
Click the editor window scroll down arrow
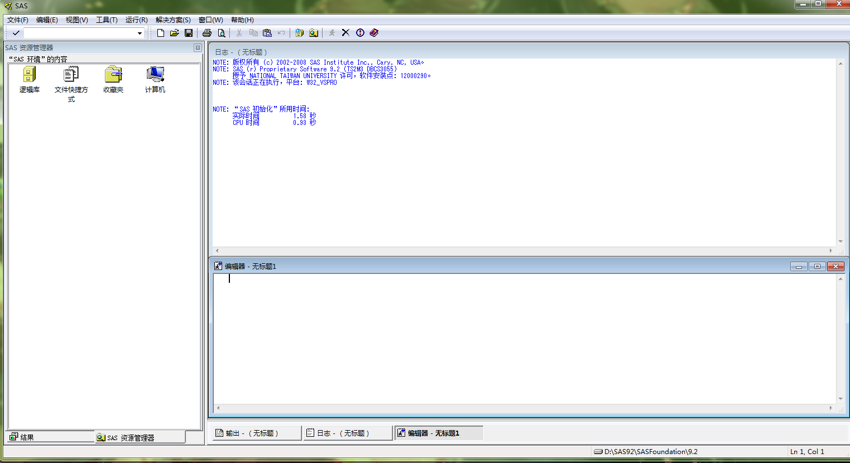(x=841, y=399)
